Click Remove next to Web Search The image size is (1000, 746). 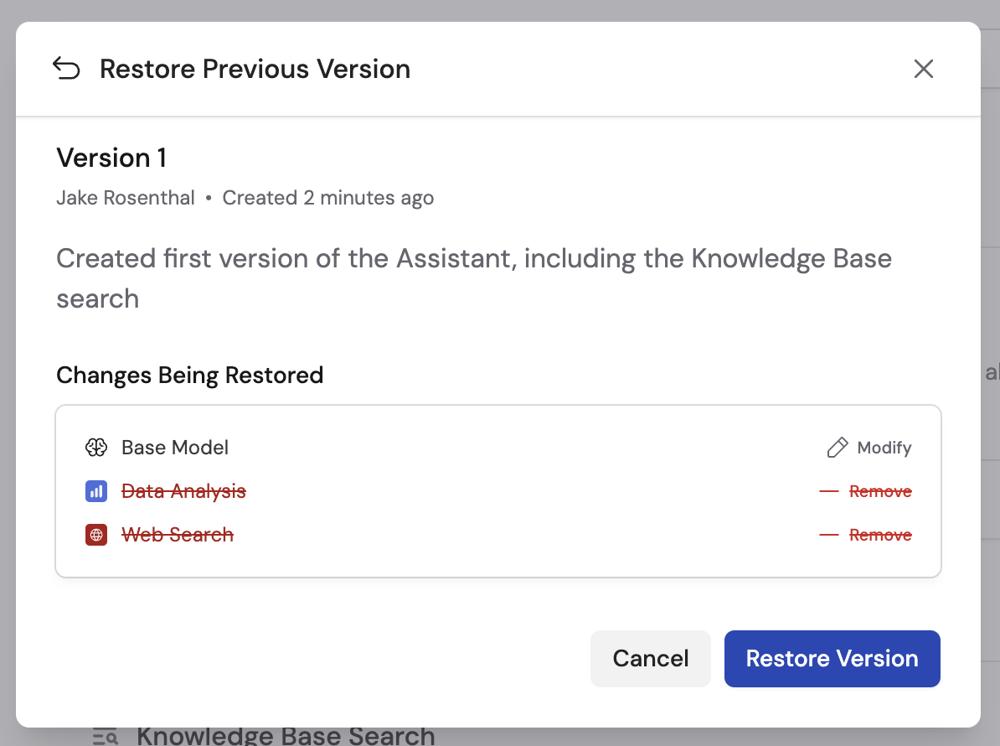tap(880, 535)
